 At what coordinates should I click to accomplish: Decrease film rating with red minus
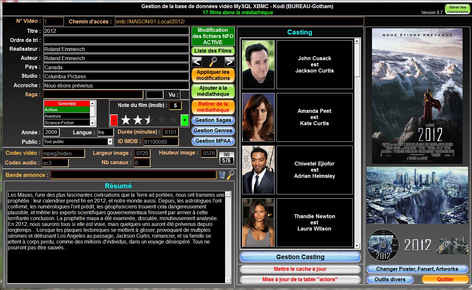[x=114, y=120]
